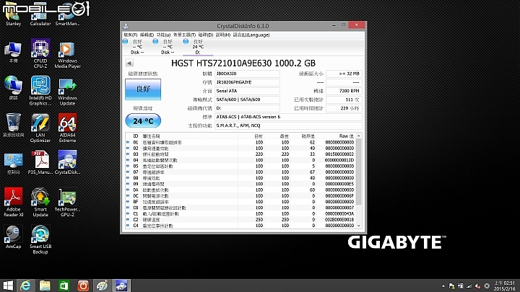Select SMART attribute row ID 01
Image resolution: width=520 pixels, height=292 pixels.
(240, 142)
